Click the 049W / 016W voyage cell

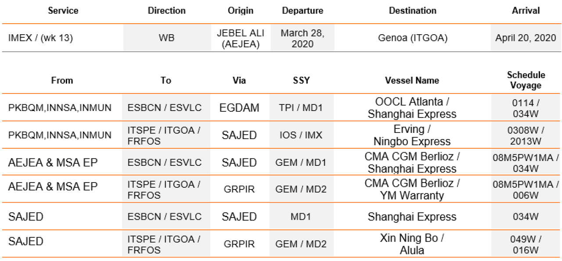[526, 244]
